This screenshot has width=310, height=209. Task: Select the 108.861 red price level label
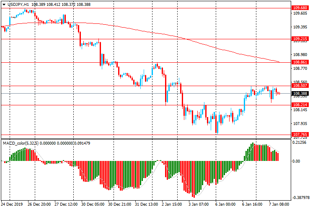pos(300,62)
